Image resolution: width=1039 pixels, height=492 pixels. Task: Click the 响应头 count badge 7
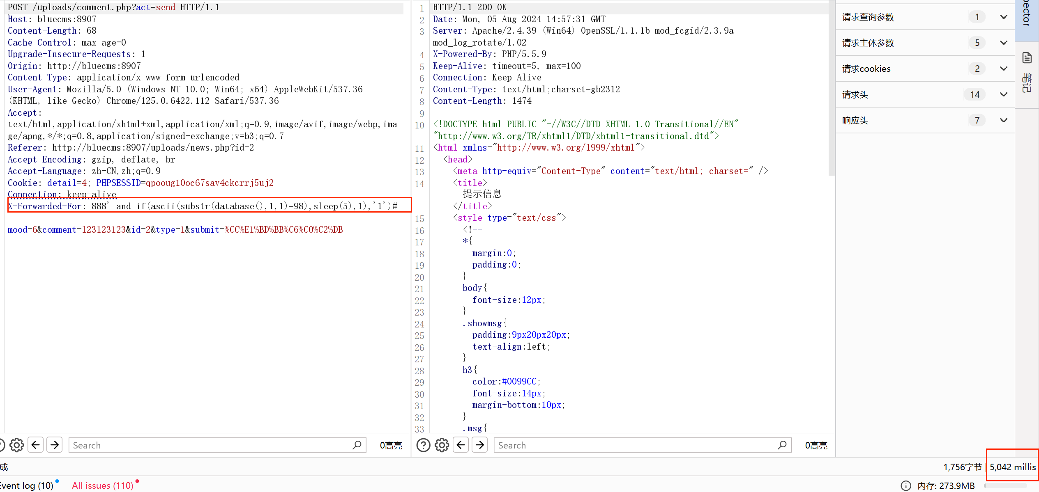point(977,120)
